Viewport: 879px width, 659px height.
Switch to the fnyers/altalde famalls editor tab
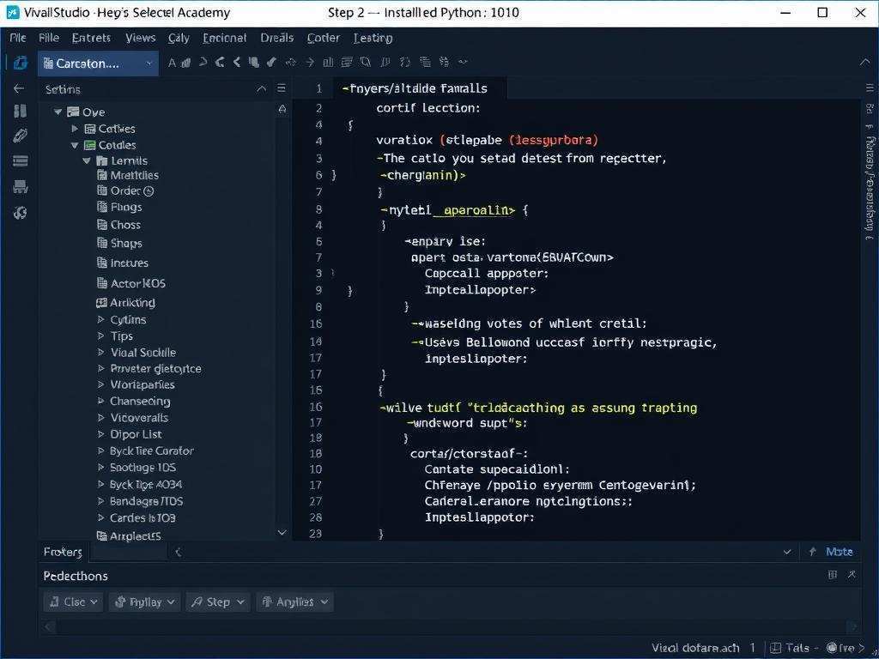pyautogui.click(x=414, y=88)
